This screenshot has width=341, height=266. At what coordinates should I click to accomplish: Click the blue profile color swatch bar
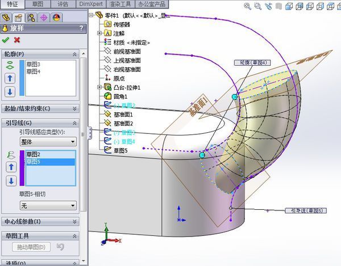pos(22,78)
